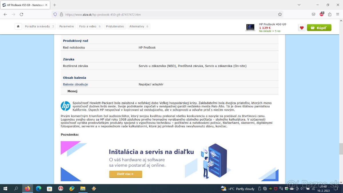Screen dimensions: 343x193
Task: Go back to the previous page
Action: pos(5,14)
